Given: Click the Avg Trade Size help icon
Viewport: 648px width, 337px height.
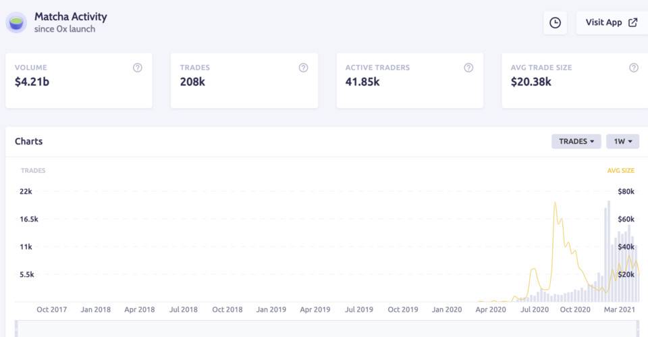Looking at the screenshot, I should click(633, 68).
